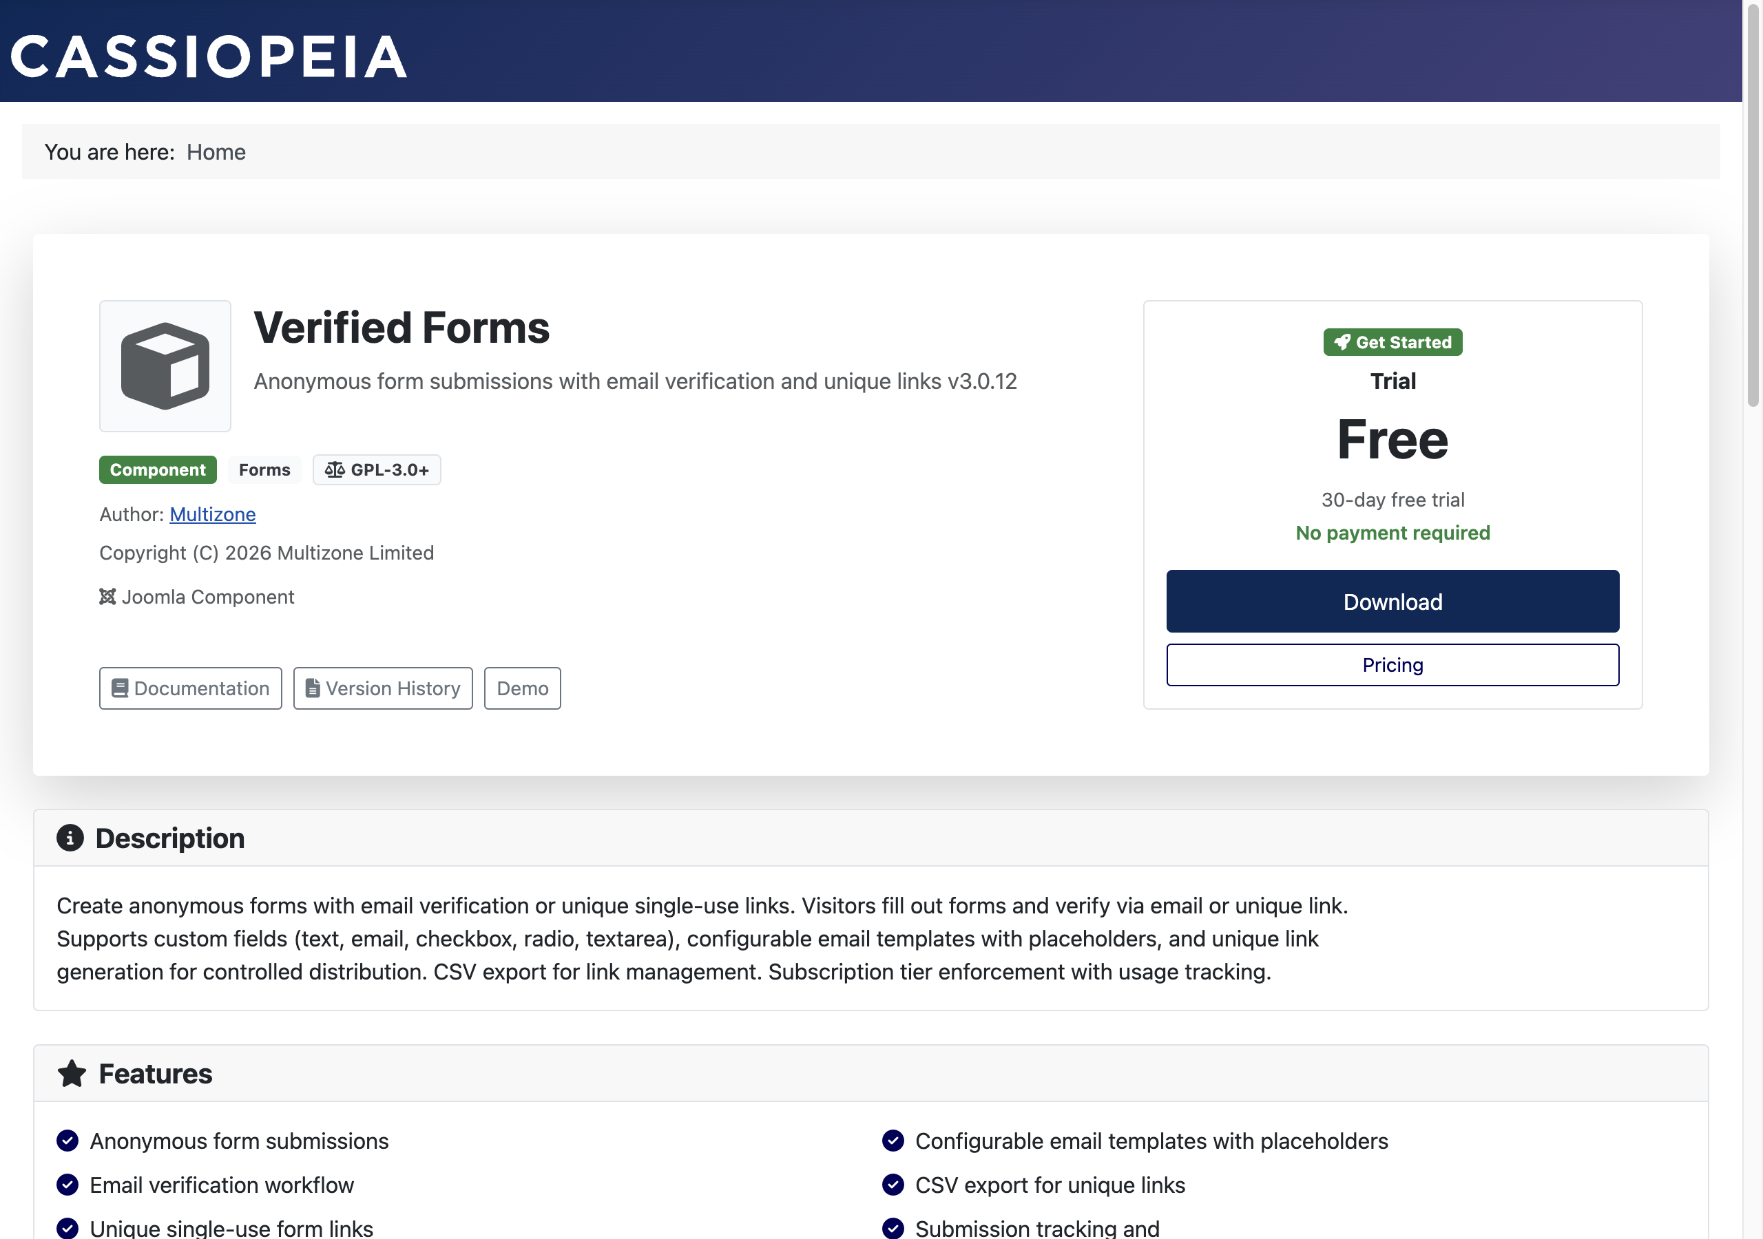Click the info icon beside Description heading

pyautogui.click(x=72, y=838)
